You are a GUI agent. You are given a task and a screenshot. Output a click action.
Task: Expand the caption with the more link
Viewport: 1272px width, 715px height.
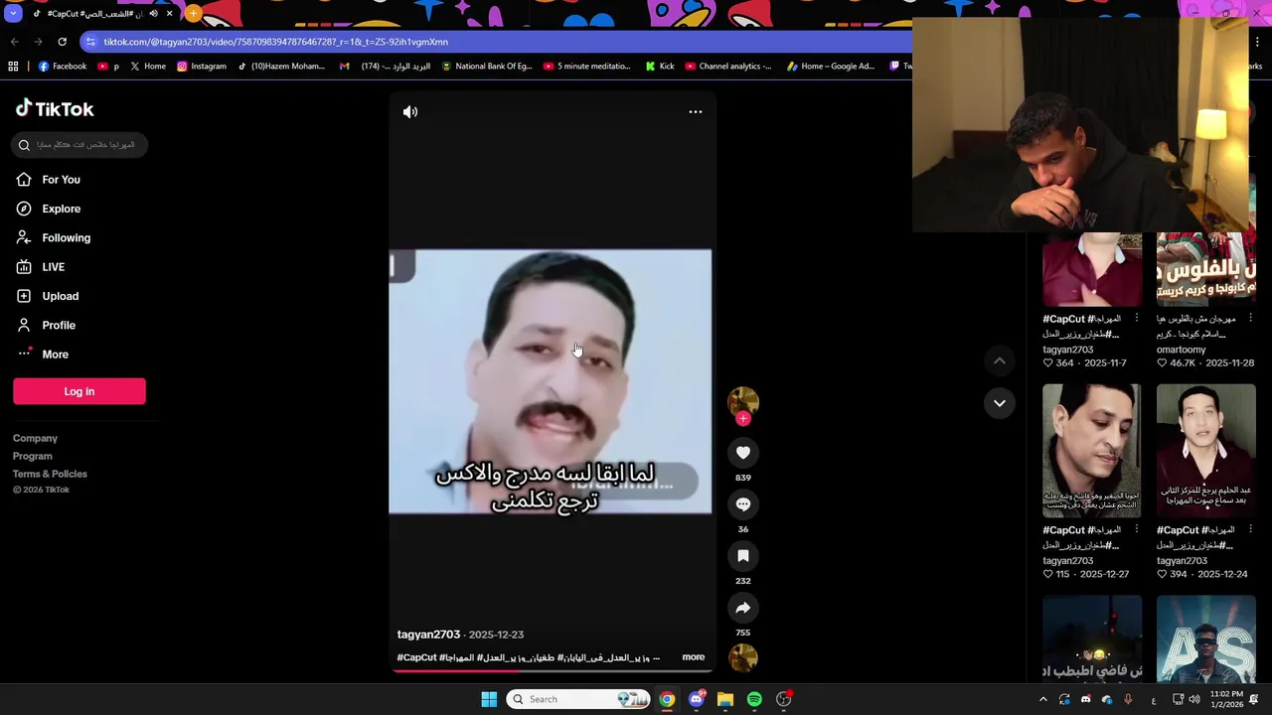tap(694, 657)
